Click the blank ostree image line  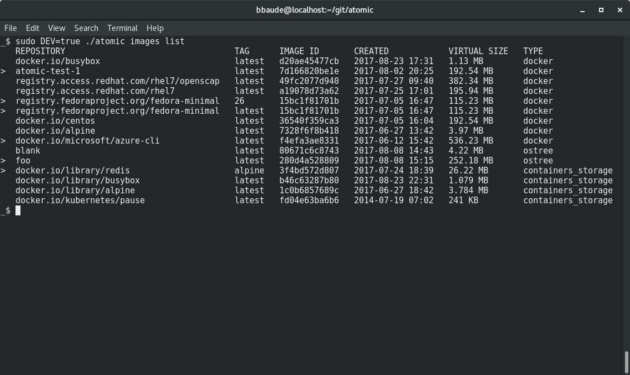coord(27,150)
